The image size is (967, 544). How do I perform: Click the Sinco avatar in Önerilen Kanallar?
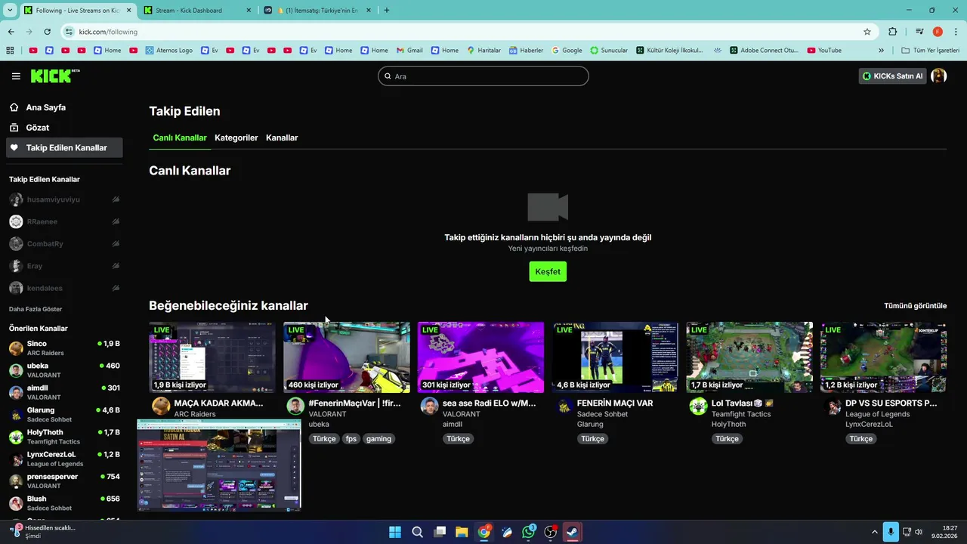click(16, 348)
